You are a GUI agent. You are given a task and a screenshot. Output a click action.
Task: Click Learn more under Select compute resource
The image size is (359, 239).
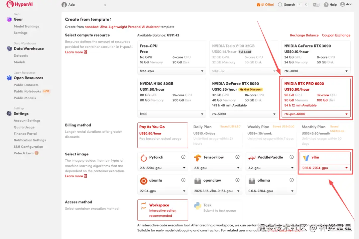tap(76, 52)
